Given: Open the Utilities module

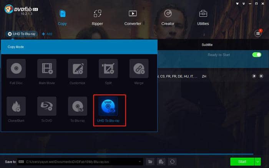Looking at the screenshot, I should (x=203, y=18).
